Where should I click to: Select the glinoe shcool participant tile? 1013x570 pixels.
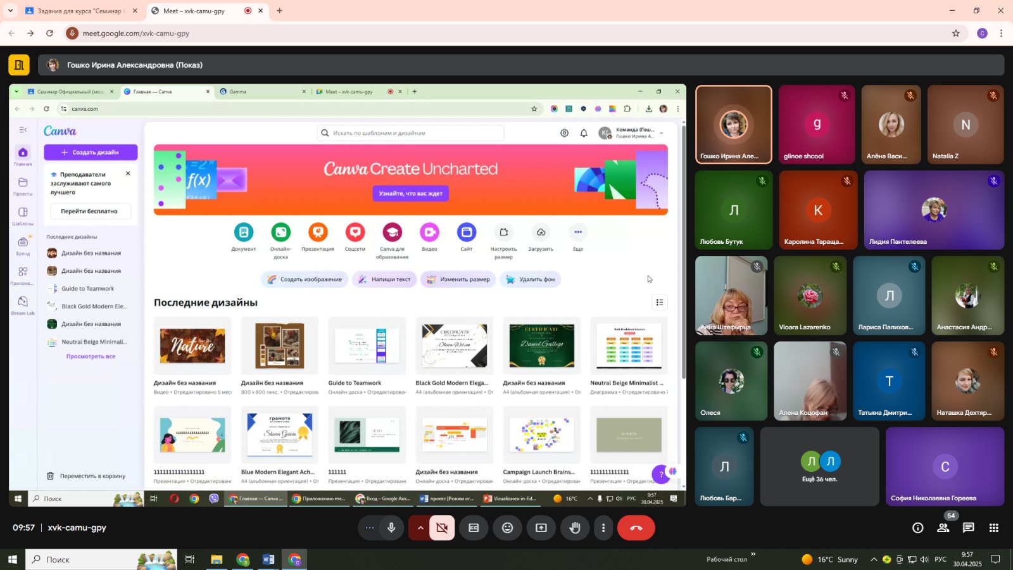coord(817,125)
